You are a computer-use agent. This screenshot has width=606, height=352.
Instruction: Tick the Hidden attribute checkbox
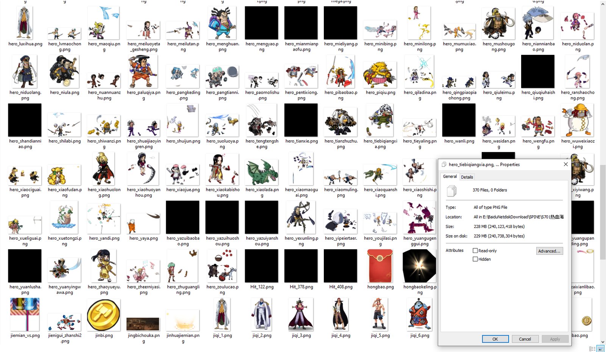(x=475, y=259)
